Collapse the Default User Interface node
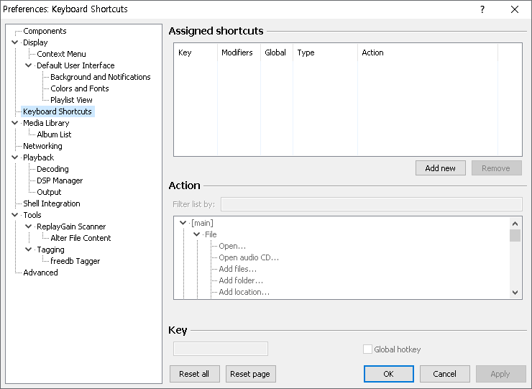The height and width of the screenshot is (389, 532). click(x=29, y=65)
